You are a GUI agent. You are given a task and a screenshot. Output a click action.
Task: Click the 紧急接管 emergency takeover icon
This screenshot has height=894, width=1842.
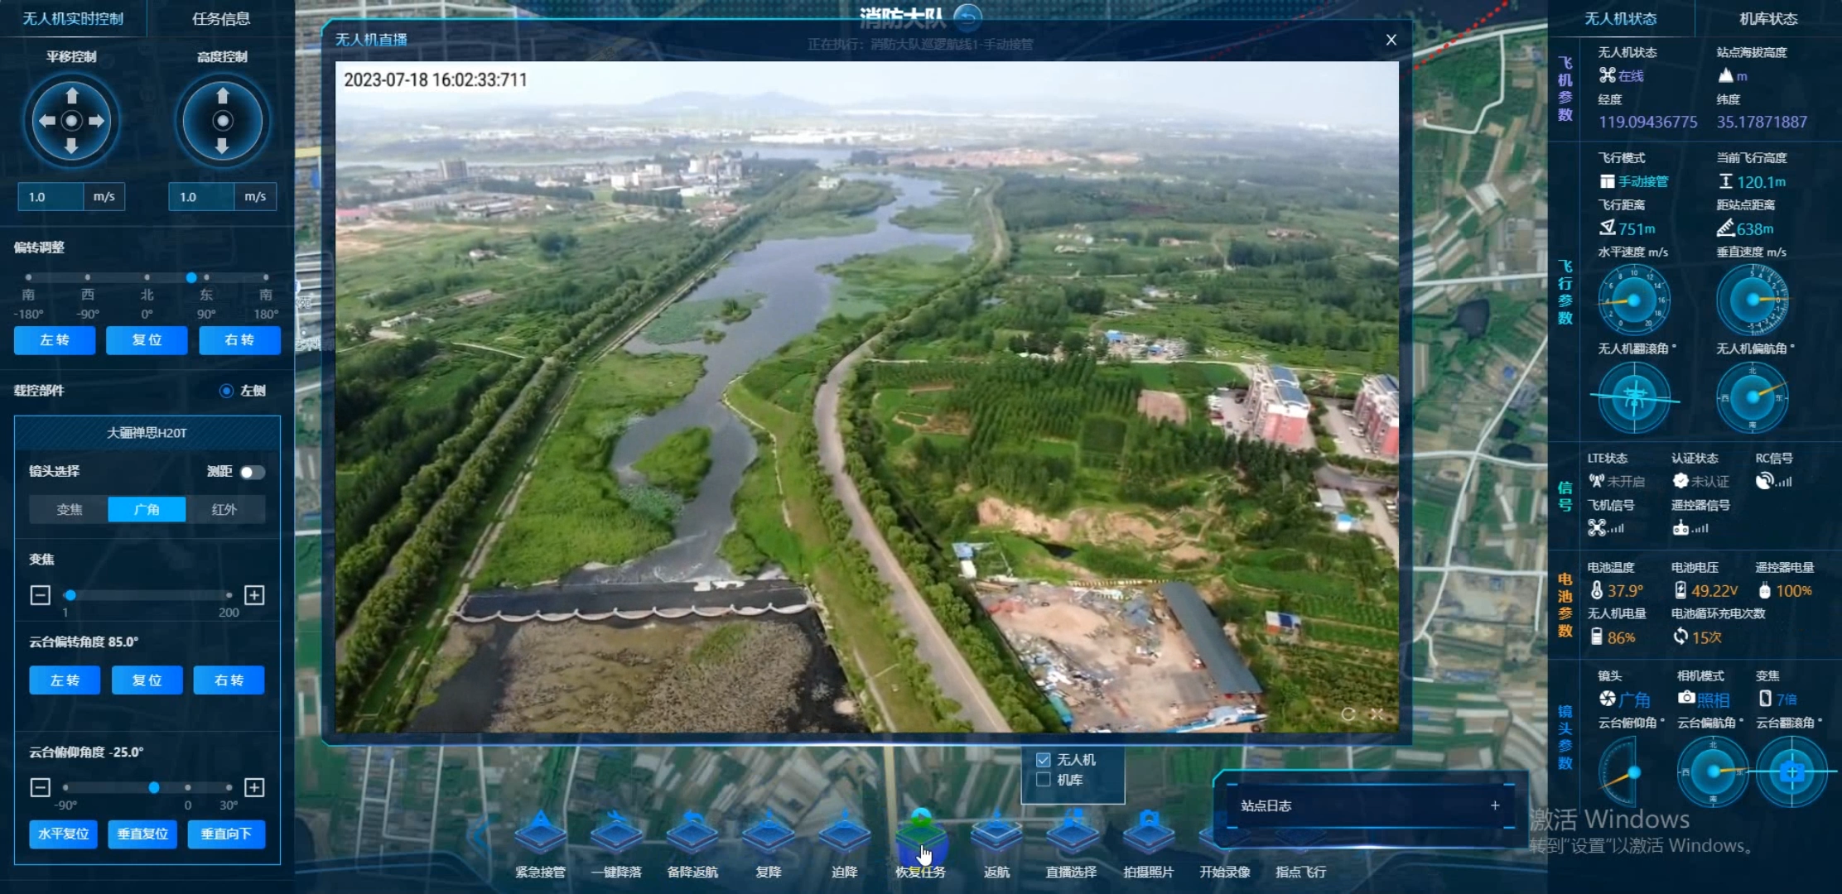click(540, 833)
